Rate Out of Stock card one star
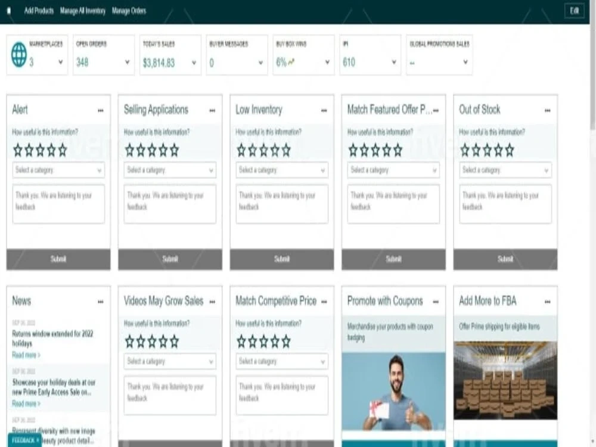Image resolution: width=596 pixels, height=447 pixels. coord(465,150)
